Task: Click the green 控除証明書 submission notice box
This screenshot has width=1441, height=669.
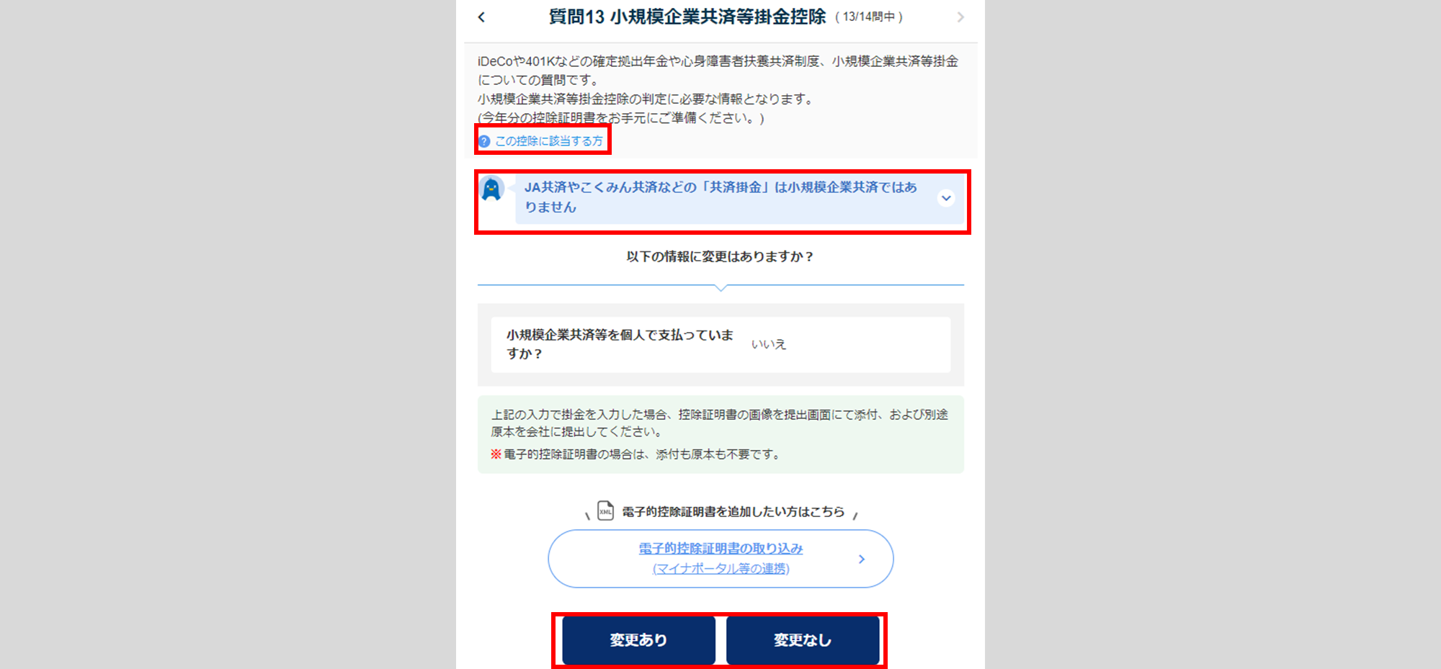Action: pyautogui.click(x=720, y=434)
